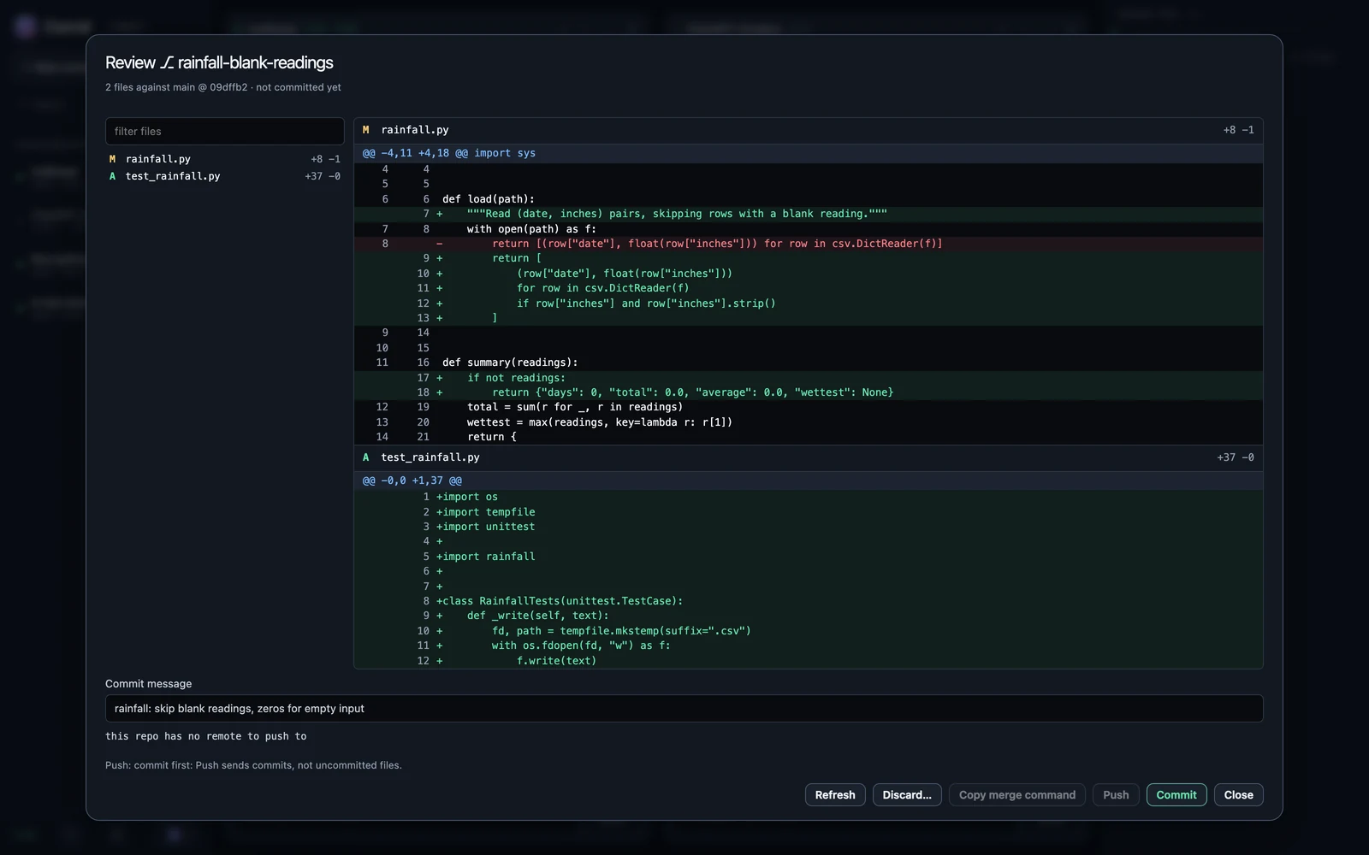The height and width of the screenshot is (855, 1369).
Task: Click the line '+class RainfallTests(unittest.TestCase):'
Action: coord(809,601)
